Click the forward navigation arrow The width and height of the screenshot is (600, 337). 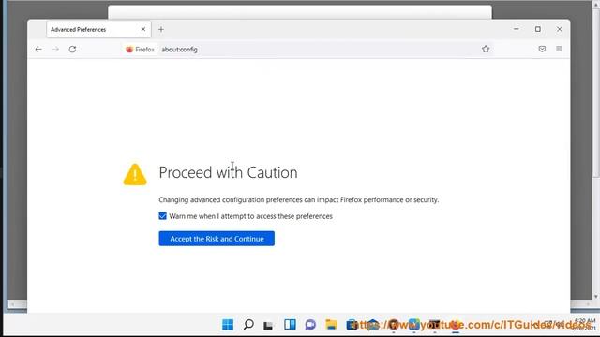(x=55, y=49)
